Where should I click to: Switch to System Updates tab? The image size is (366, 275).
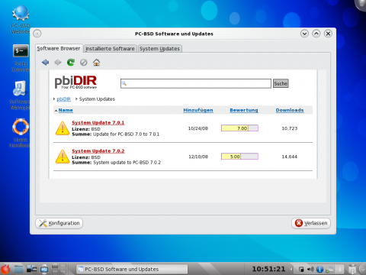click(159, 49)
